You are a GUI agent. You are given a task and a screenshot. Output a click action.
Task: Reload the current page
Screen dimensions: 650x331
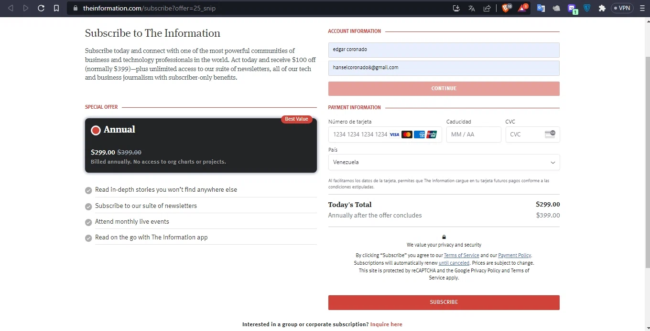41,8
